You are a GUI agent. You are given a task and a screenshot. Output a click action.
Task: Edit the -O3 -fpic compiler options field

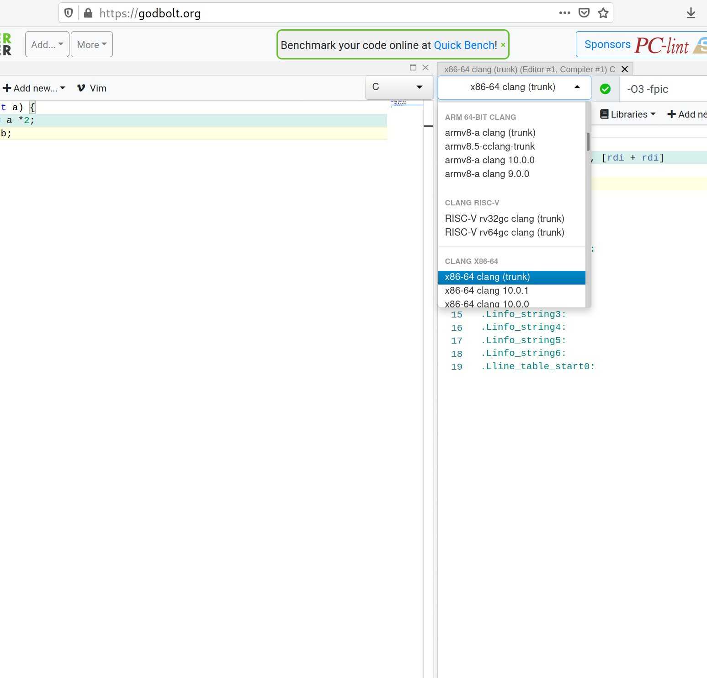click(664, 89)
